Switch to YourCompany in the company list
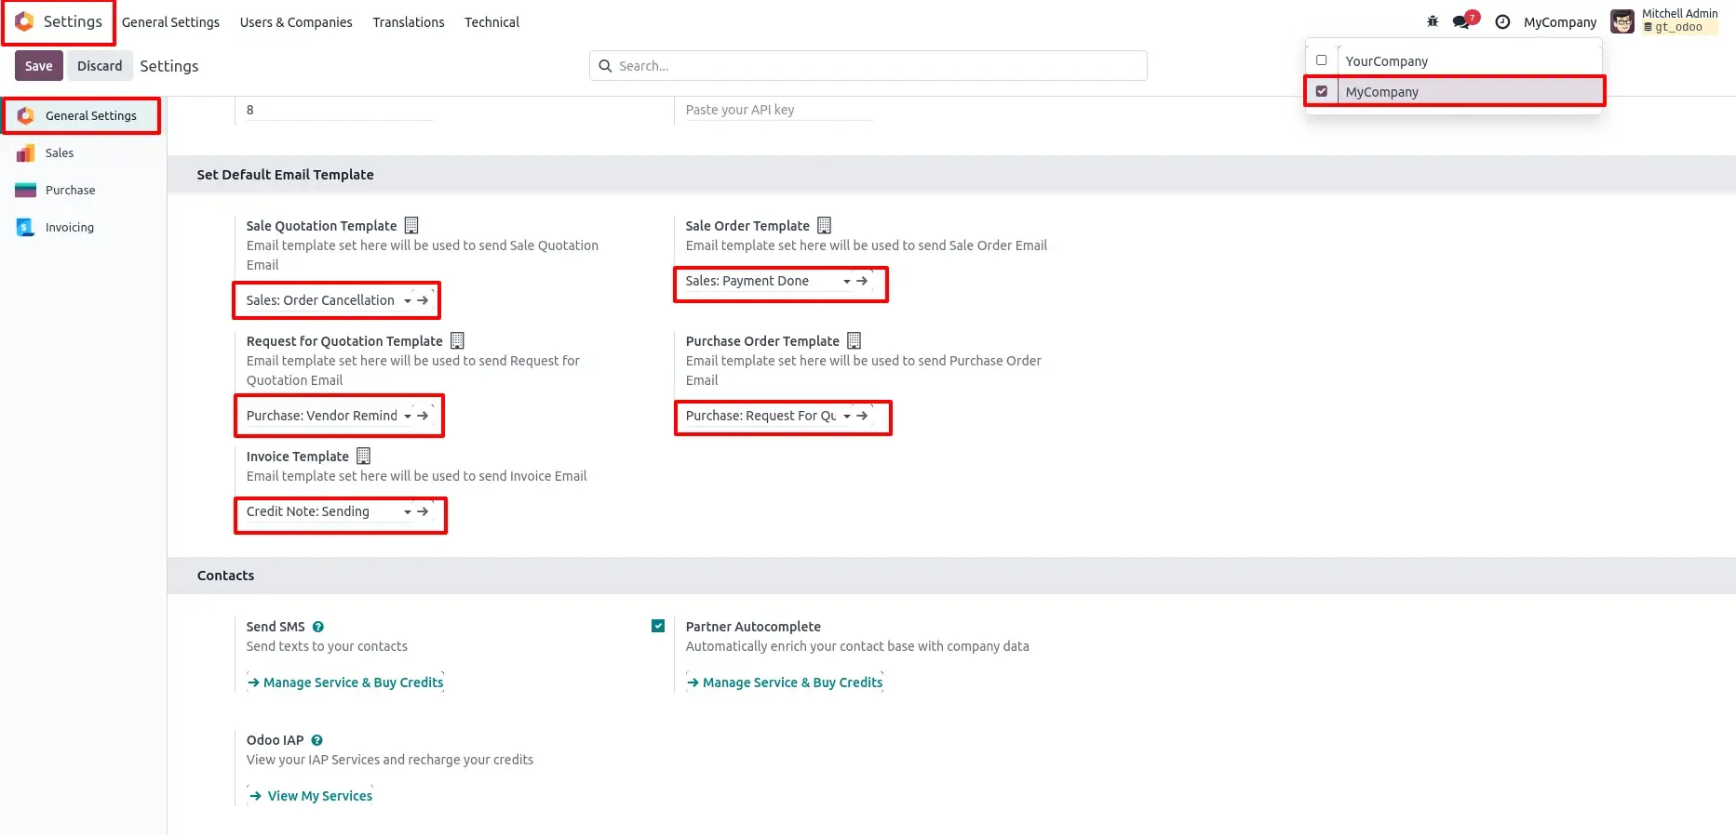Image resolution: width=1736 pixels, height=835 pixels. coord(1386,61)
